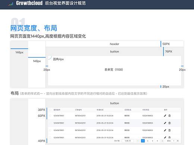Image resolution: width=194 pixels, height=145 pixels.
Task: Click the pencil icon in the third table row
Action: [x=165, y=130]
